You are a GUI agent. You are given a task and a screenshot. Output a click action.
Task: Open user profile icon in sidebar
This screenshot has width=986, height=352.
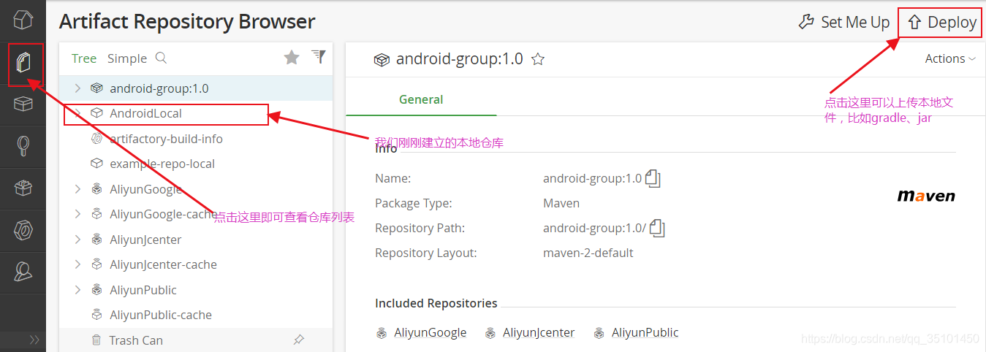(x=23, y=272)
